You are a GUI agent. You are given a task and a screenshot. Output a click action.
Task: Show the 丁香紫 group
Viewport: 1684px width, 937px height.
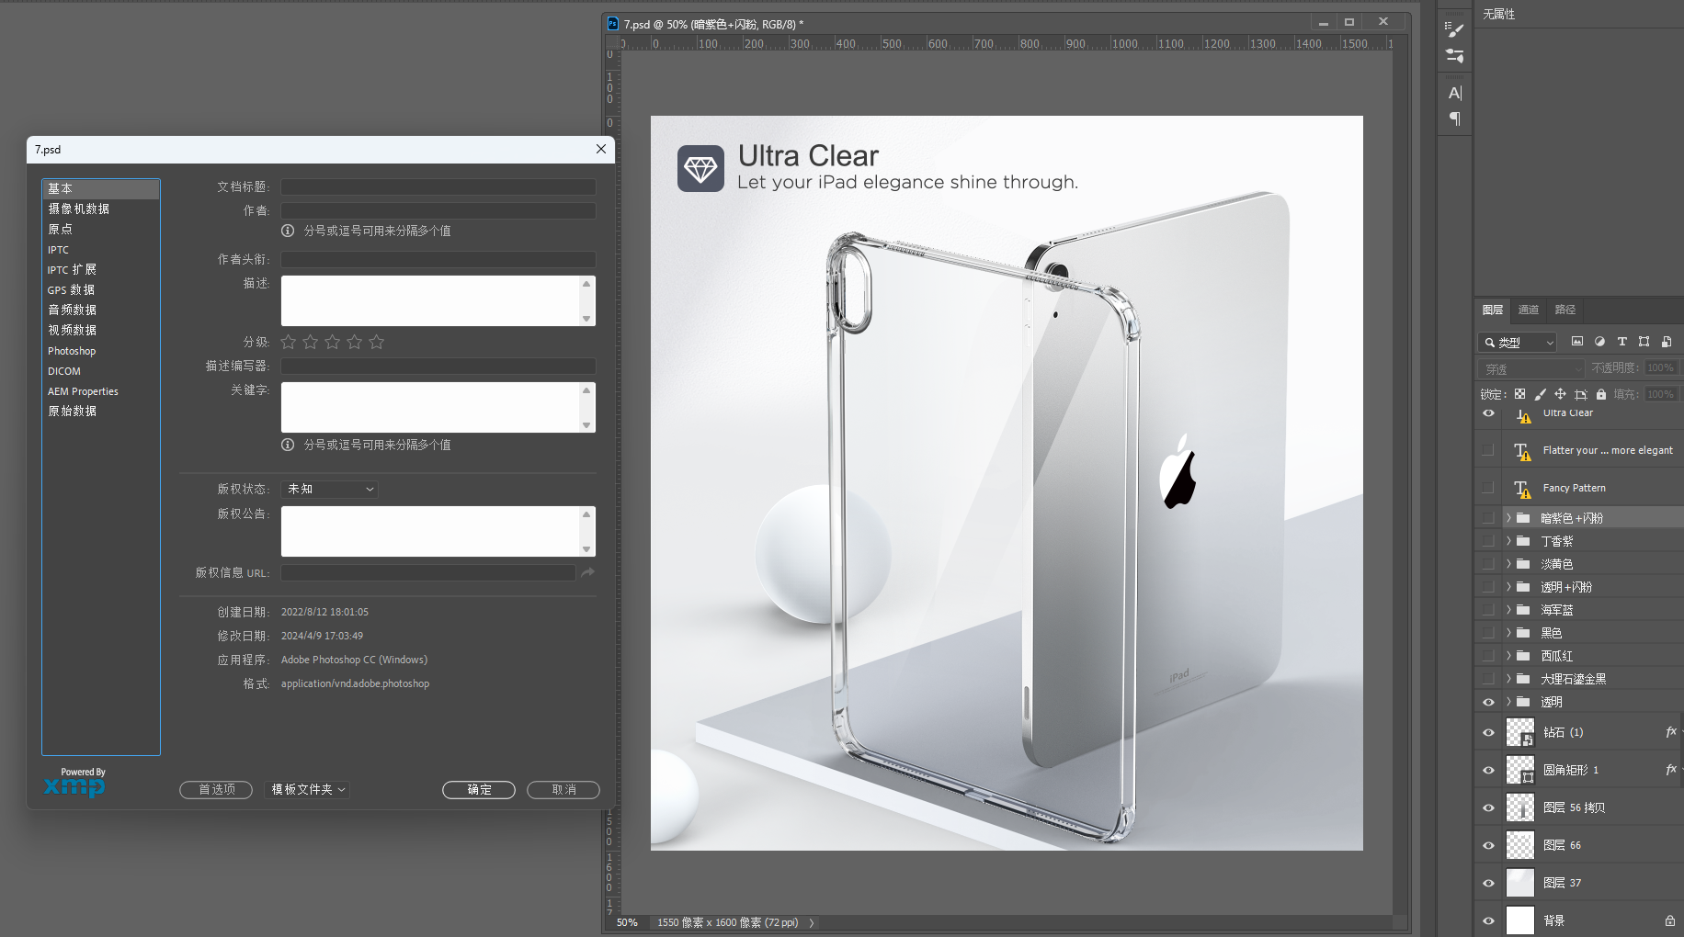pyautogui.click(x=1488, y=541)
